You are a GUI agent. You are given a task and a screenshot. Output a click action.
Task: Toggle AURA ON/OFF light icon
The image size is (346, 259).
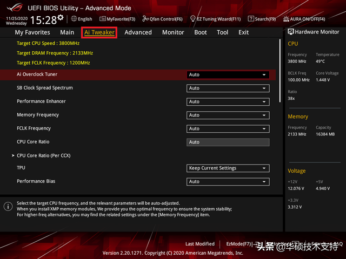(x=286, y=19)
